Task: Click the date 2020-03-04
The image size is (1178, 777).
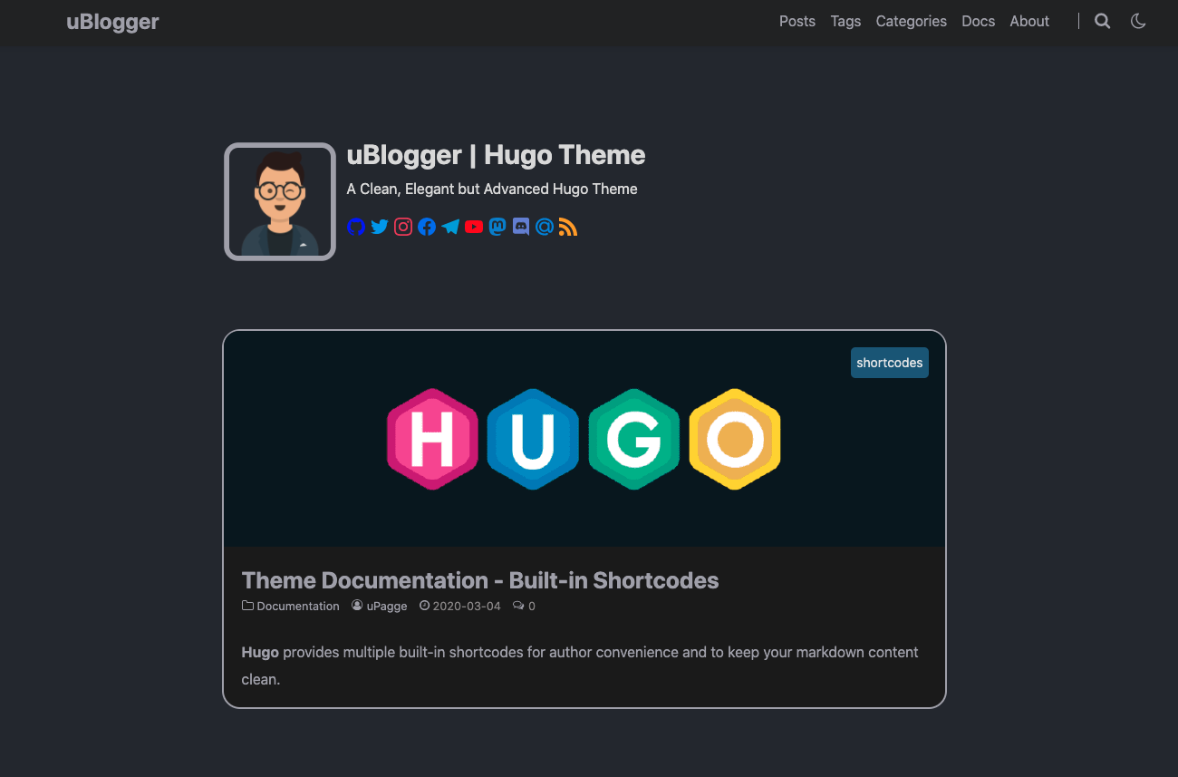Action: [460, 606]
